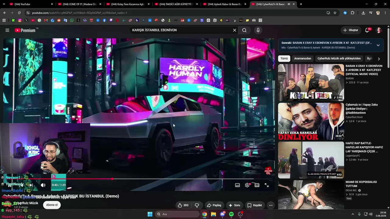Image resolution: width=390 pixels, height=219 pixels.
Task: Show more filter chips with arrow
Action: (x=379, y=59)
